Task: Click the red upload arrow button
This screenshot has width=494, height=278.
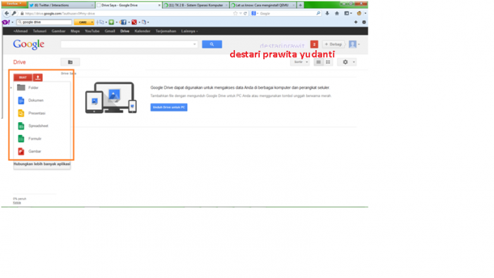Action: 38,78
